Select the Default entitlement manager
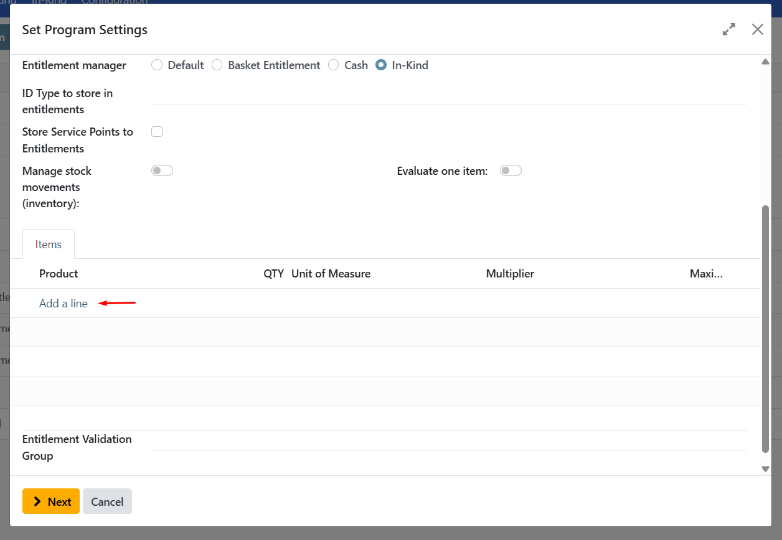782x540 pixels. pos(157,65)
